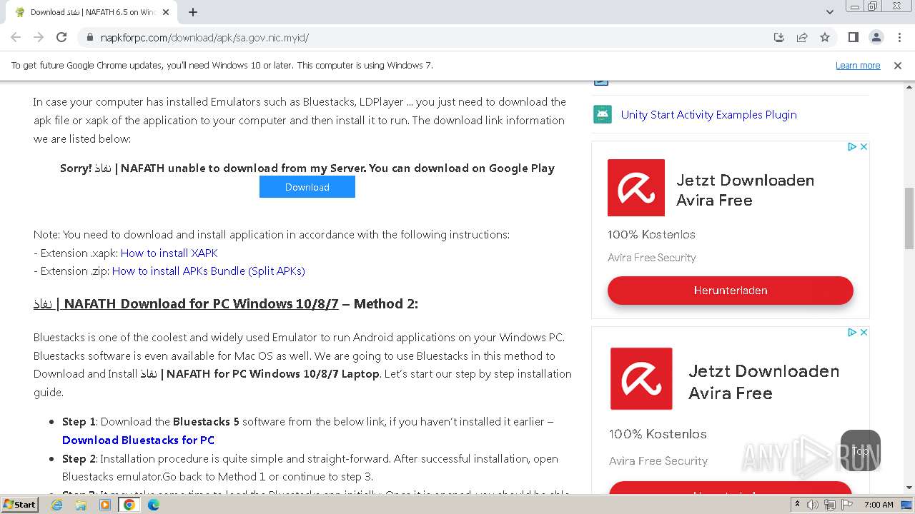Click the browser Back arrow
Viewport: 915px width, 514px height.
16,37
